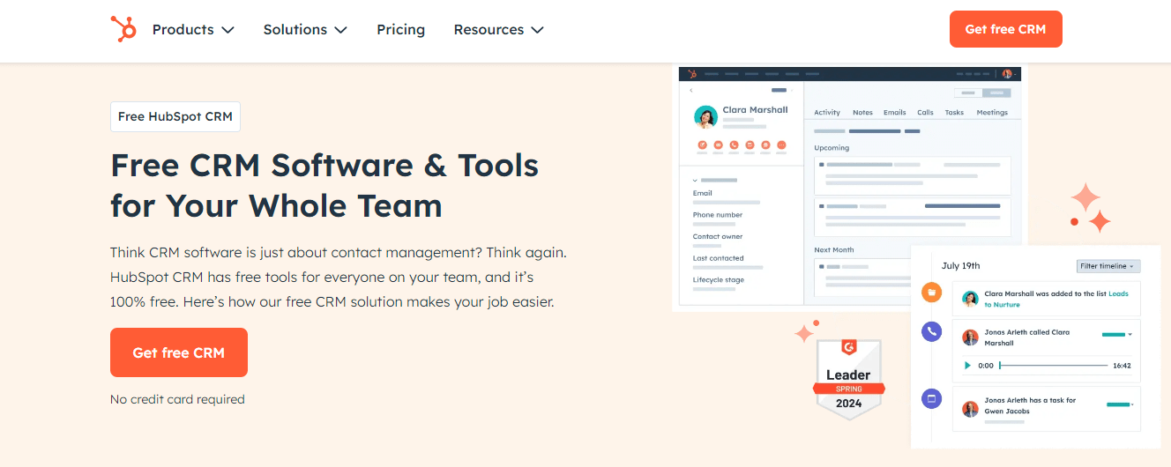Click the HubSpot logo inside the CRM mockup header
This screenshot has width=1171, height=467.
692,74
